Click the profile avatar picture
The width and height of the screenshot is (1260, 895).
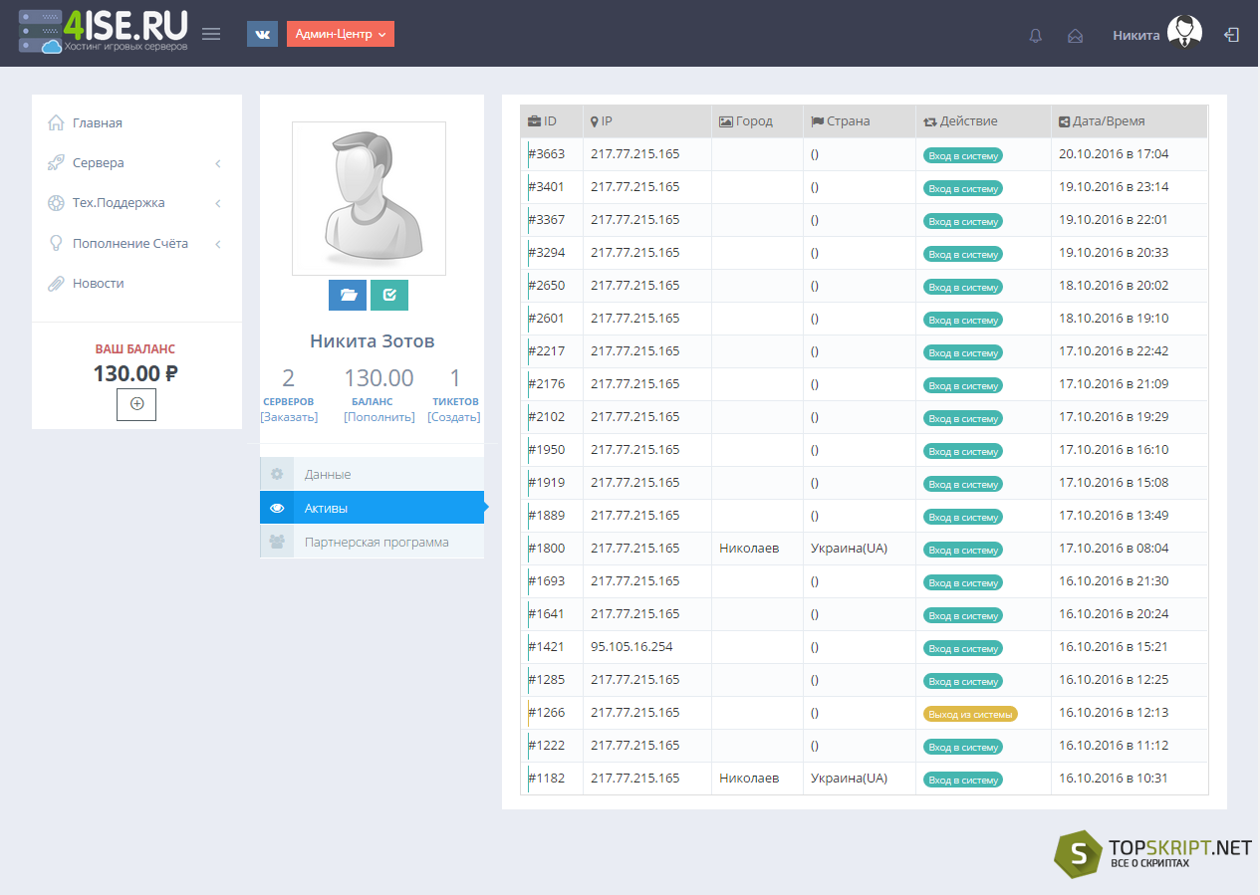coord(369,198)
